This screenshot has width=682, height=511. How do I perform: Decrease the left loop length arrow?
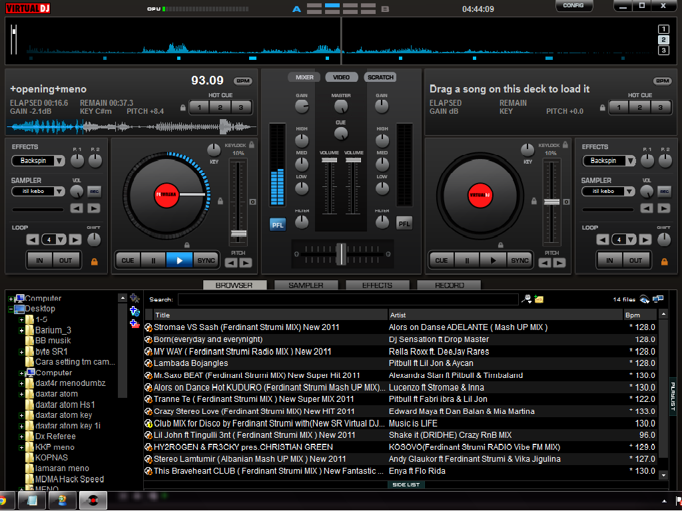pyautogui.click(x=33, y=240)
